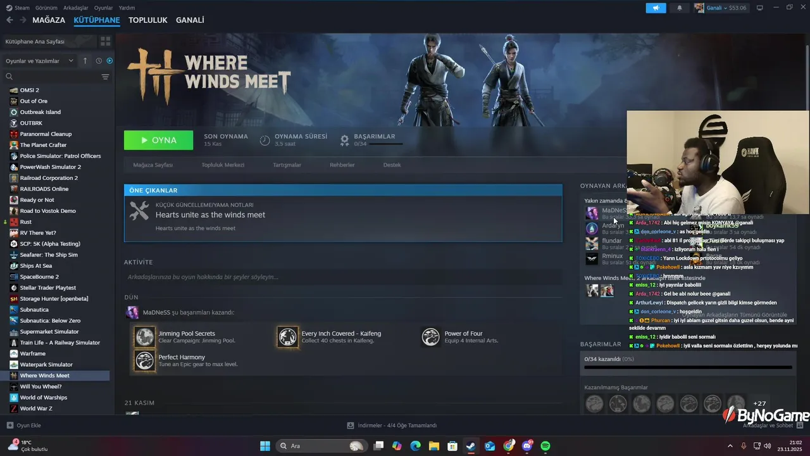
Task: Open File Explorer from taskbar
Action: point(434,446)
